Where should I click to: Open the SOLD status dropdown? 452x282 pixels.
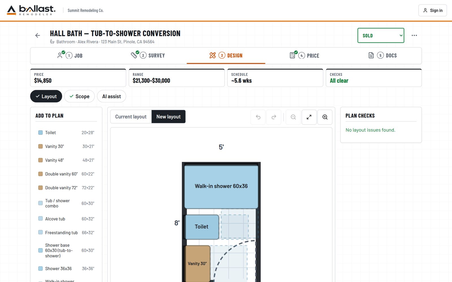point(381,36)
